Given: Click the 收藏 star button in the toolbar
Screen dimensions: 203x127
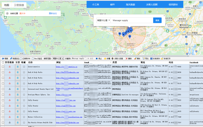Looking at the screenshot, I should pos(107,59).
